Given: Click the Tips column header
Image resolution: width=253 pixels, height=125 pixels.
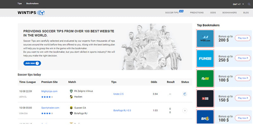Looking at the screenshot, I should point(114,82).
